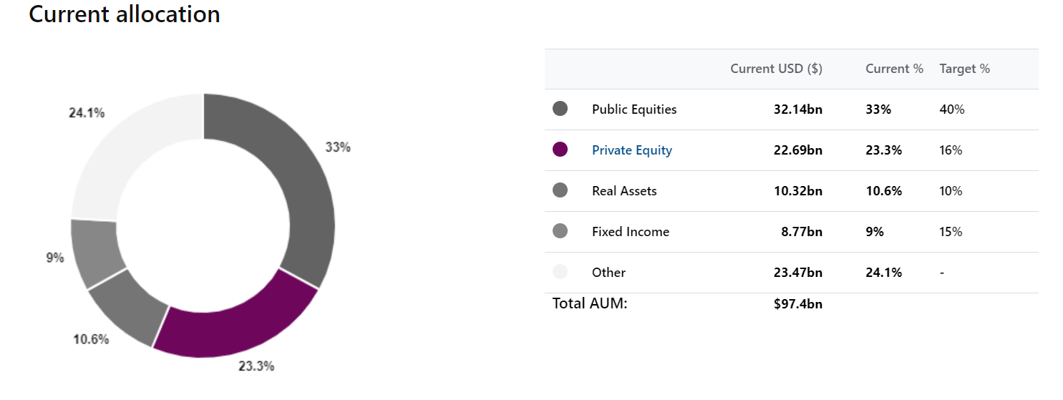Viewport: 1063px width, 400px height.
Task: Click the $97.4bn Total AUM value
Action: point(797,304)
